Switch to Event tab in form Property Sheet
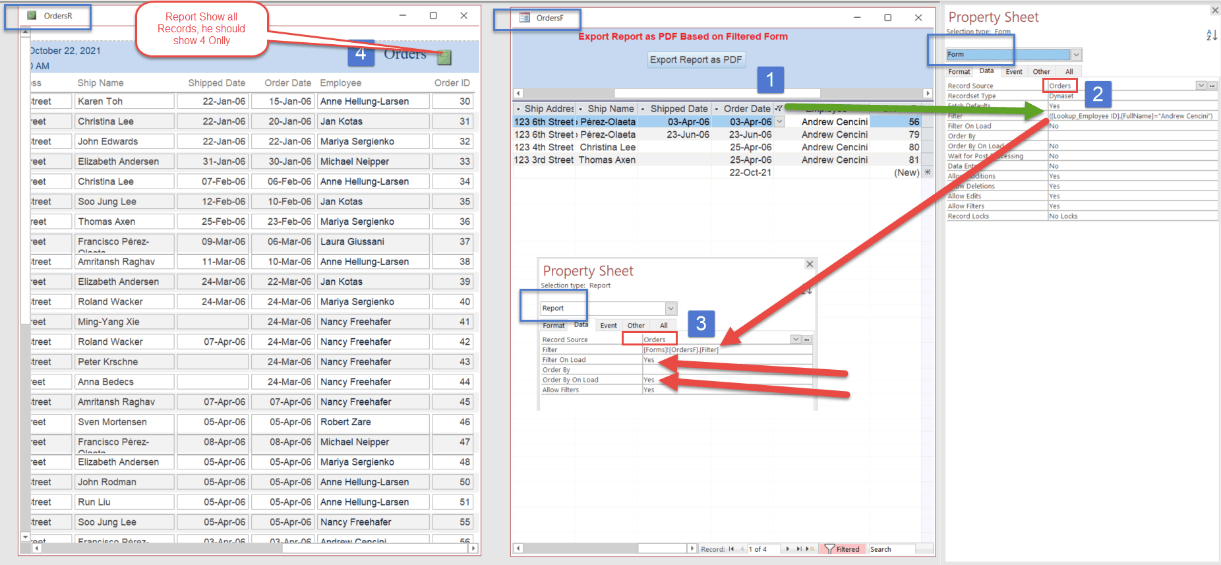Viewport: 1221px width, 565px height. (1014, 72)
